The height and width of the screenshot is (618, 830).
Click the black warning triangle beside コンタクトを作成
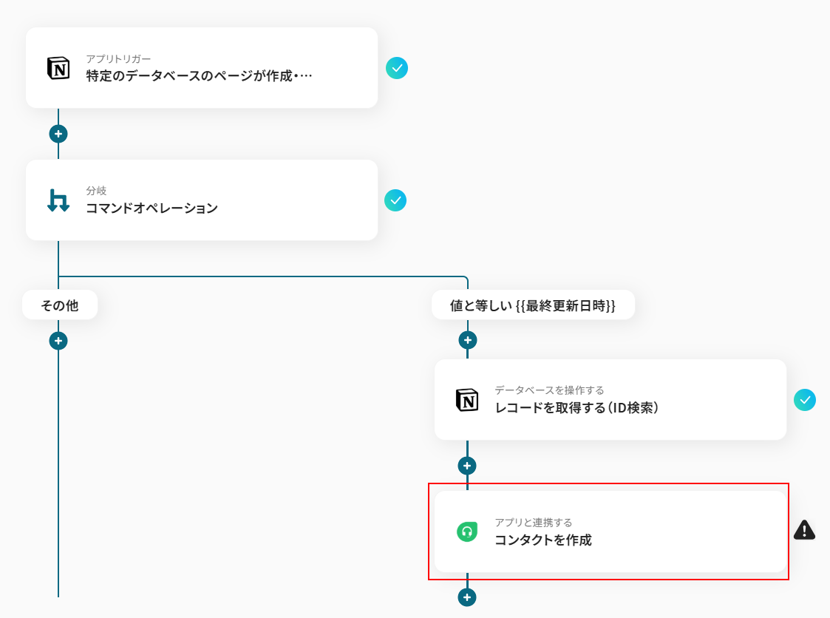click(x=804, y=529)
